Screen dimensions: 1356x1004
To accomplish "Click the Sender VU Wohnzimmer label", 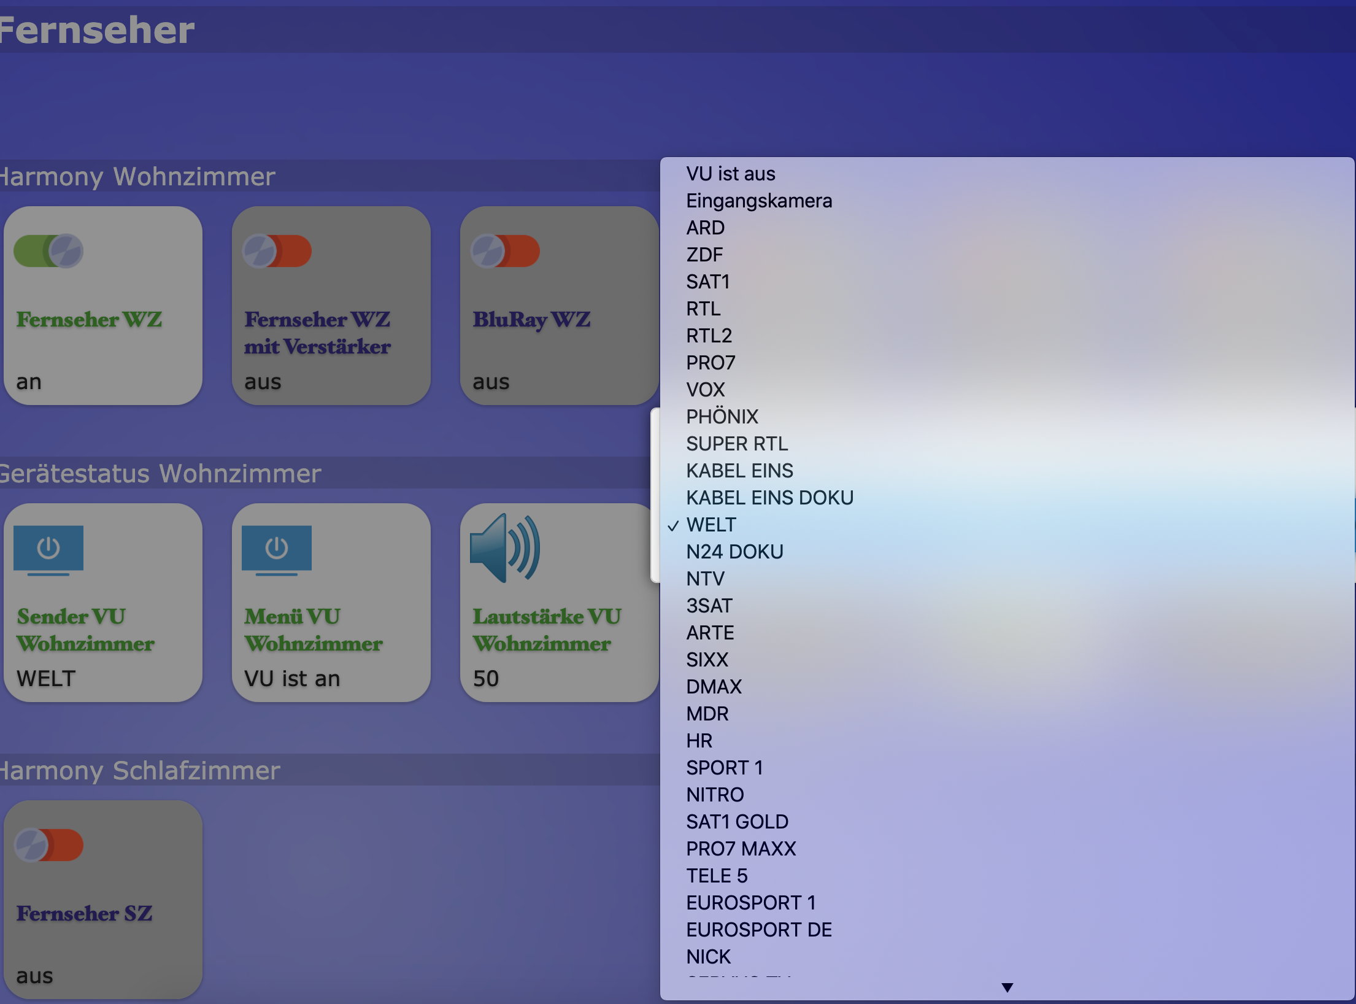I will (86, 630).
